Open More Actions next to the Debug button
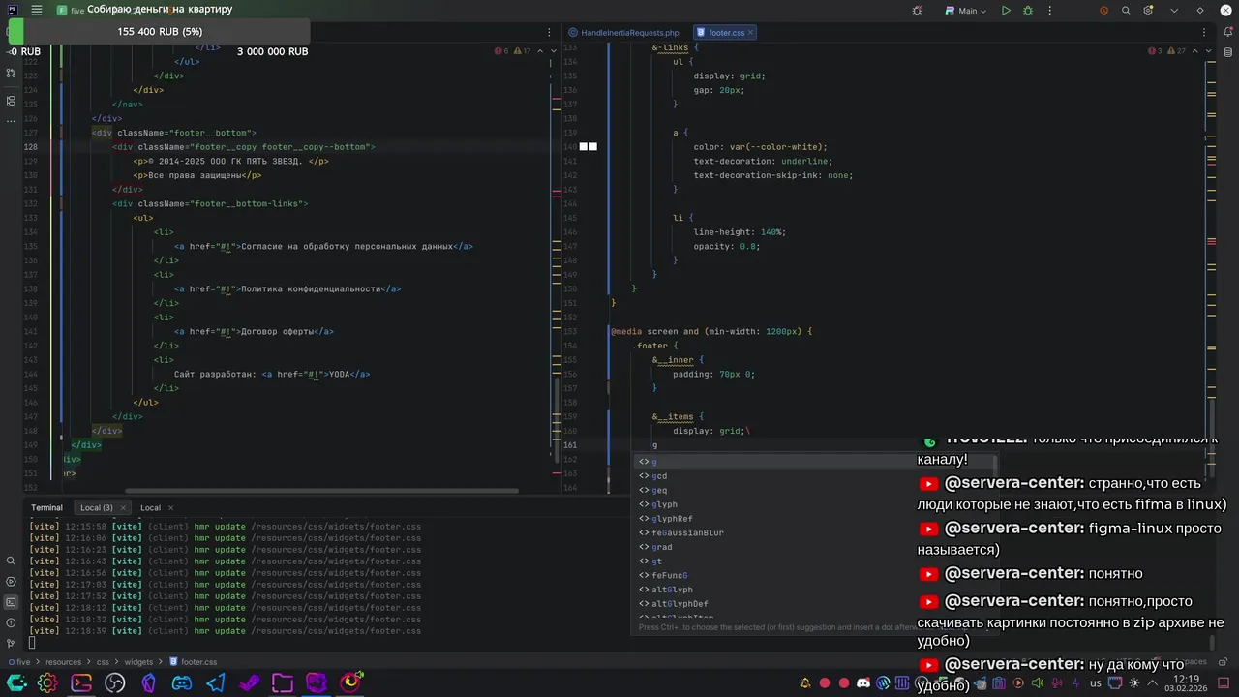 coord(1048,11)
